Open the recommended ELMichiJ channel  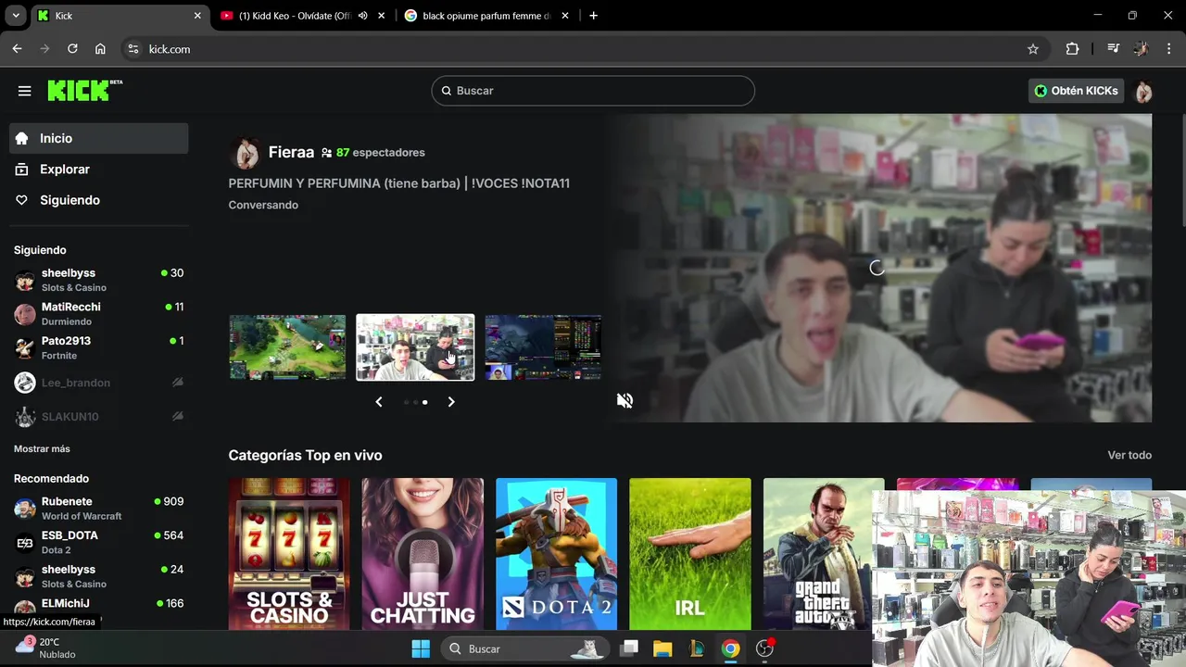[x=99, y=607]
